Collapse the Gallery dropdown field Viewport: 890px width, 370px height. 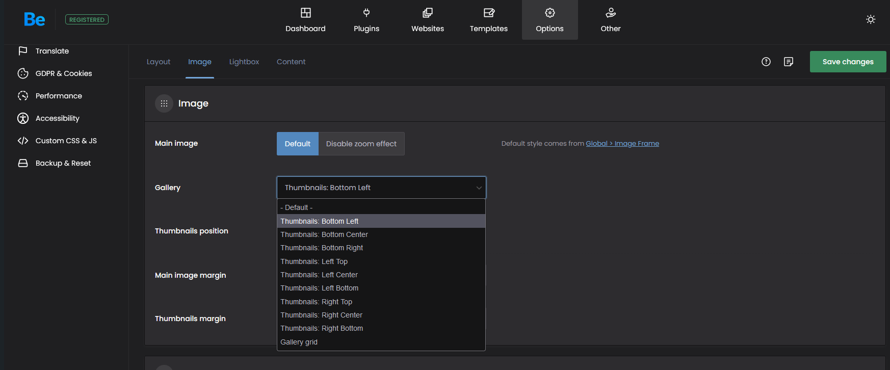[381, 188]
